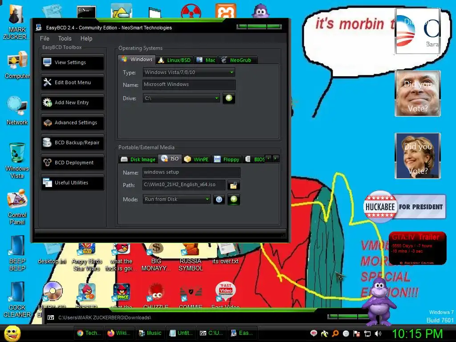Open the Help menu
Screen dimensions: 456x342
[x=86, y=38]
